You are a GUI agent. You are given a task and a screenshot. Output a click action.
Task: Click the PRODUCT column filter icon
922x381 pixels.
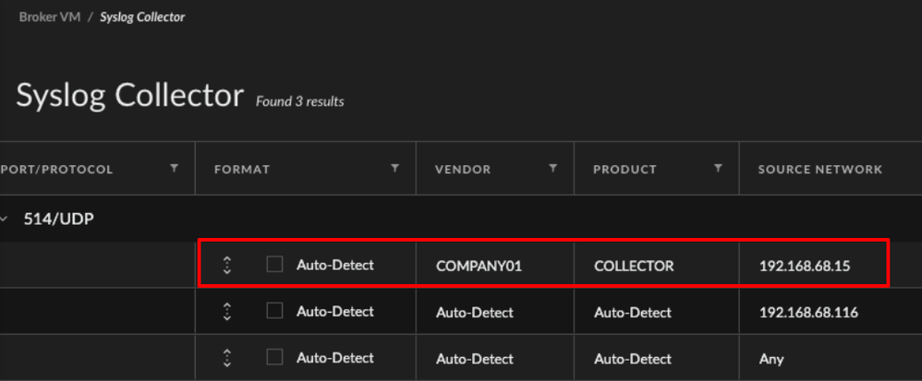718,169
